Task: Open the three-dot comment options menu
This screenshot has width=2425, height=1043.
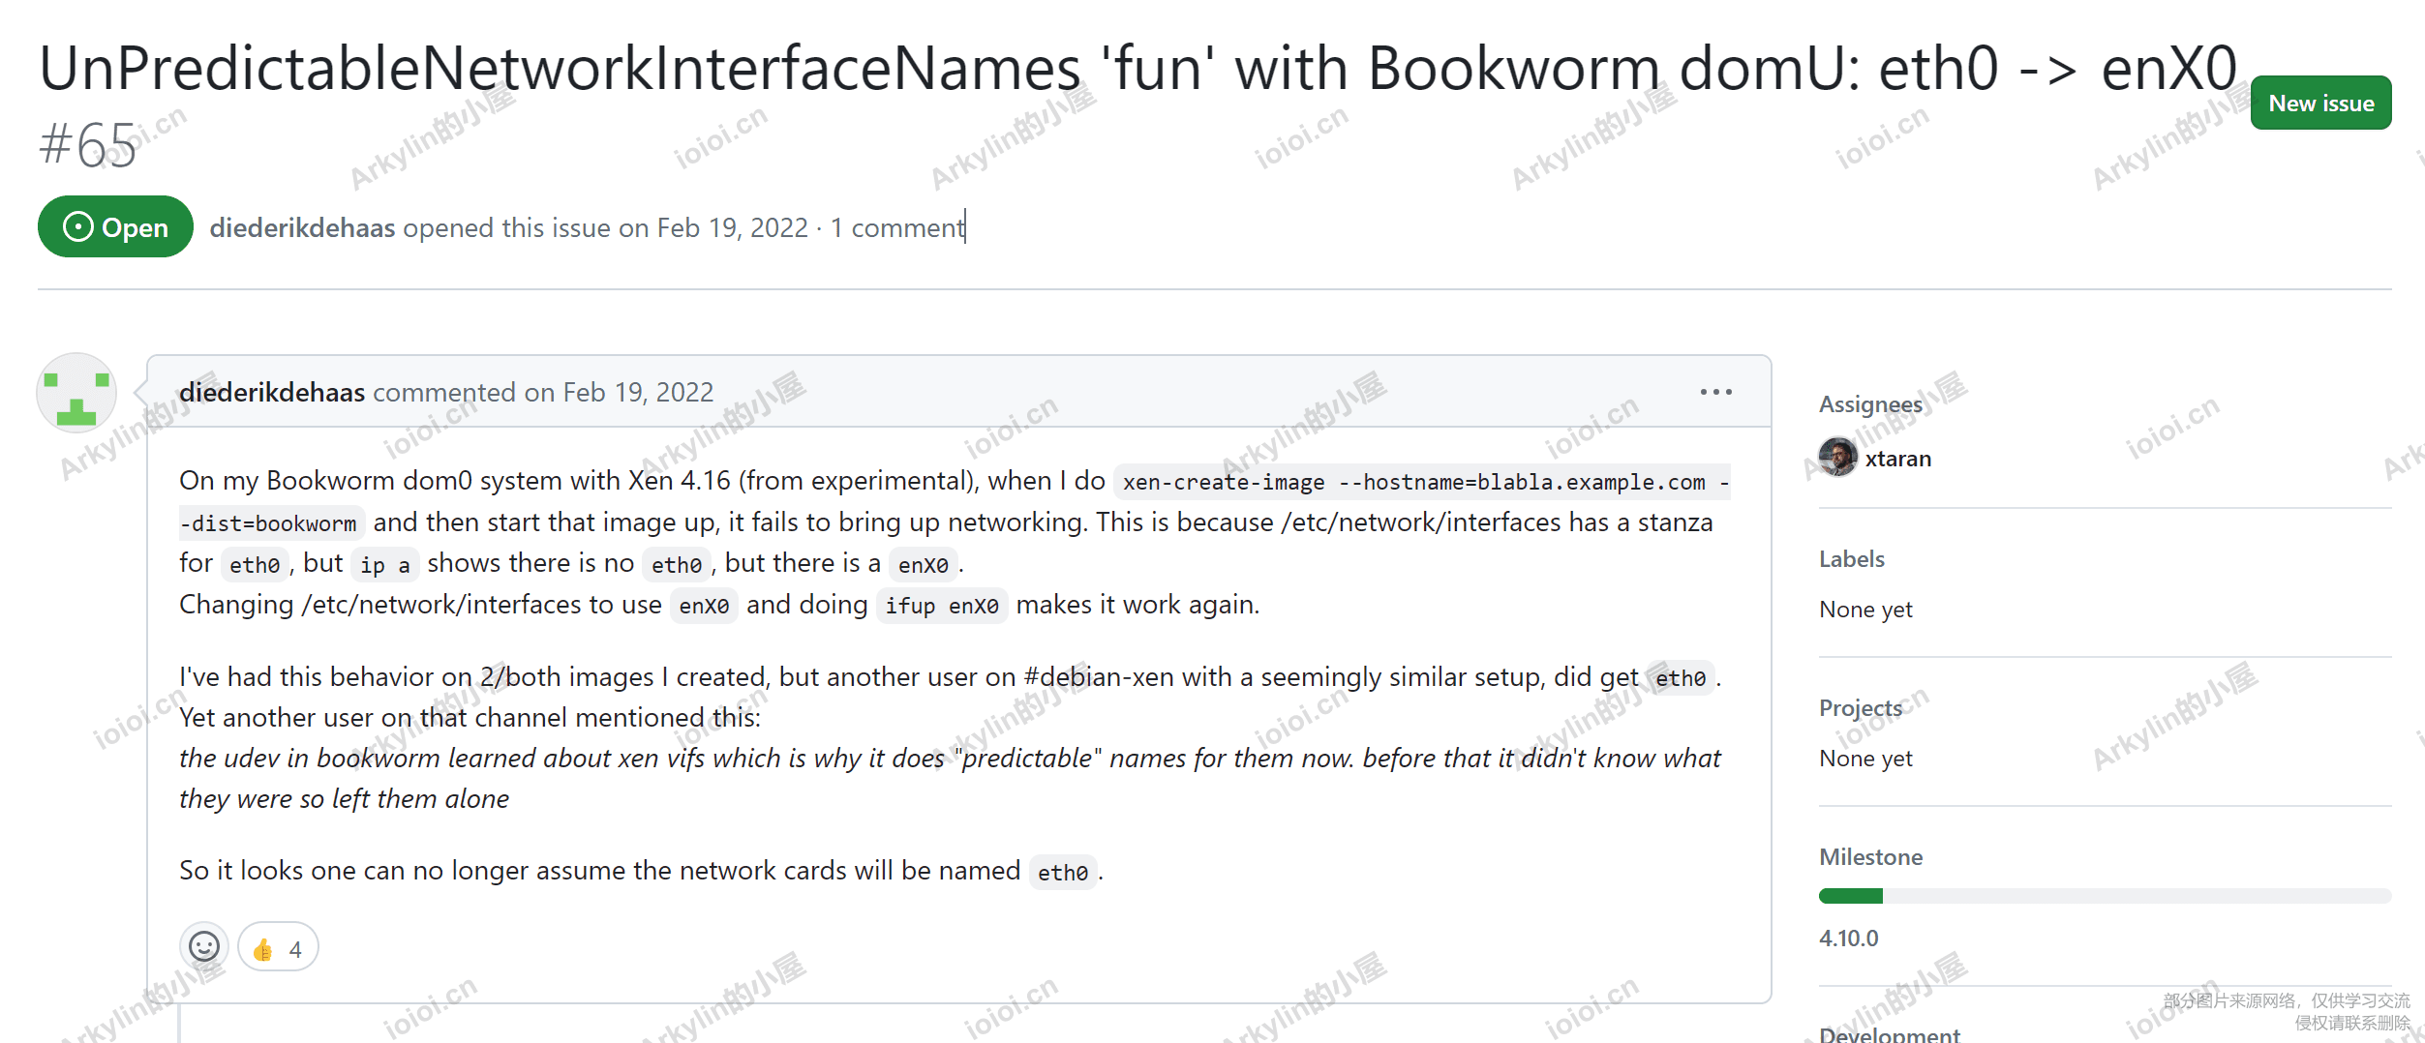Action: coord(1715,392)
